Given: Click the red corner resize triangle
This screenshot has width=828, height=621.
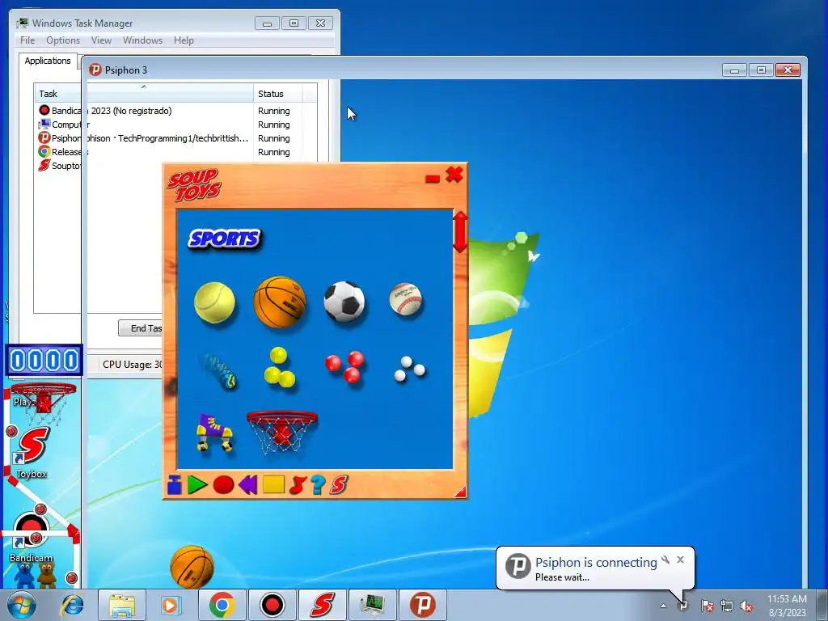Looking at the screenshot, I should click(460, 492).
